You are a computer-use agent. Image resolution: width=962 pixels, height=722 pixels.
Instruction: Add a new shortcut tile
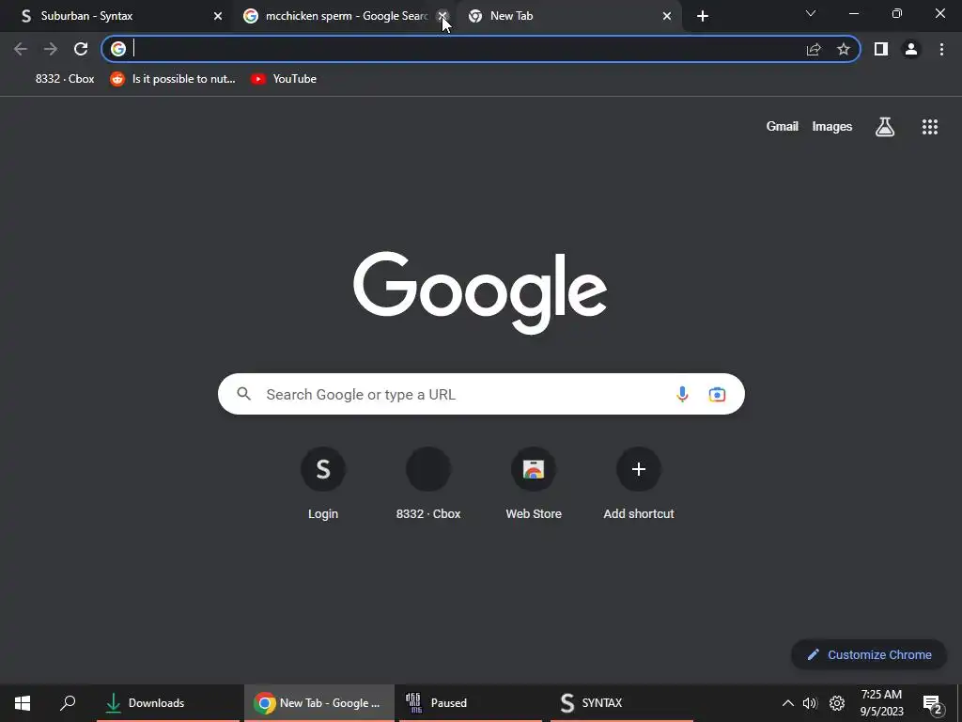639,484
